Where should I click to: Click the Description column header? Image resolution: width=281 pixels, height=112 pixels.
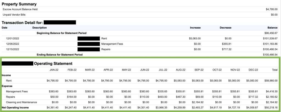tap(40, 28)
